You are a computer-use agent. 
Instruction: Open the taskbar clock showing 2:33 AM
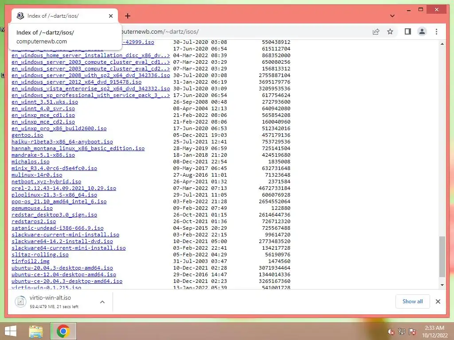coord(434,331)
